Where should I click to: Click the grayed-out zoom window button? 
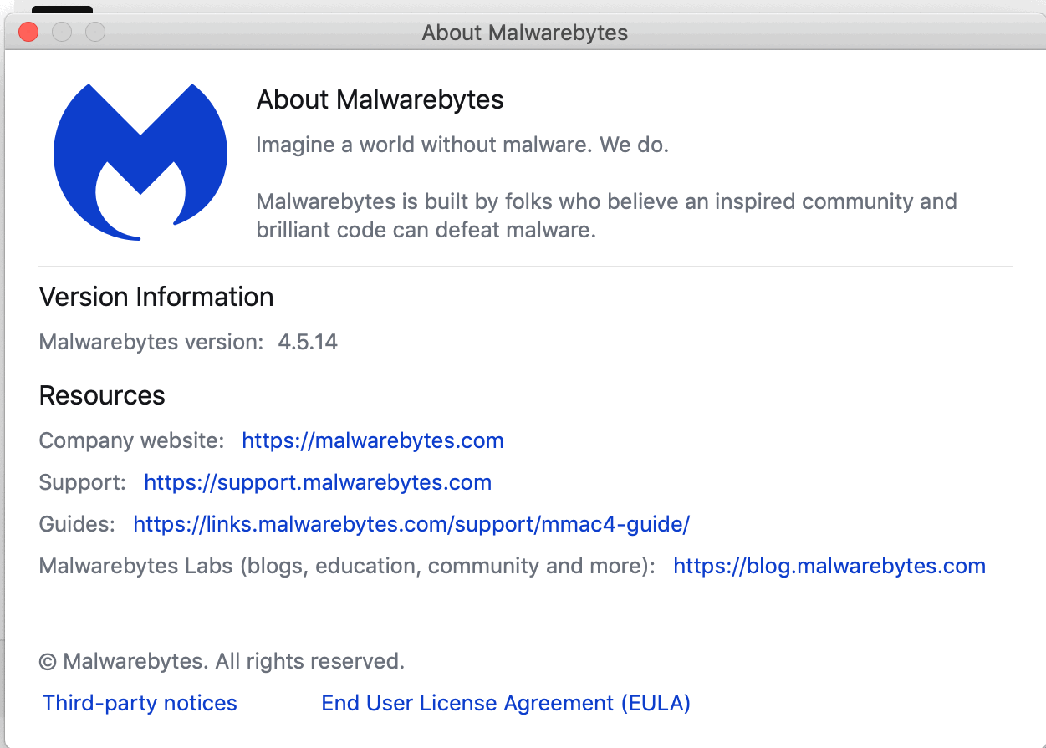coord(95,33)
